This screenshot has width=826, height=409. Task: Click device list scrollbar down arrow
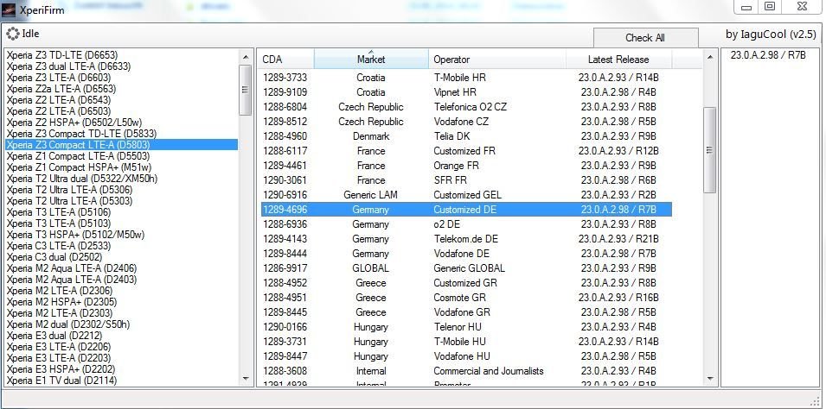tap(246, 379)
